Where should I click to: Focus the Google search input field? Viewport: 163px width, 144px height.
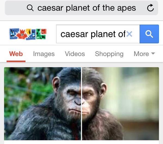point(98,34)
